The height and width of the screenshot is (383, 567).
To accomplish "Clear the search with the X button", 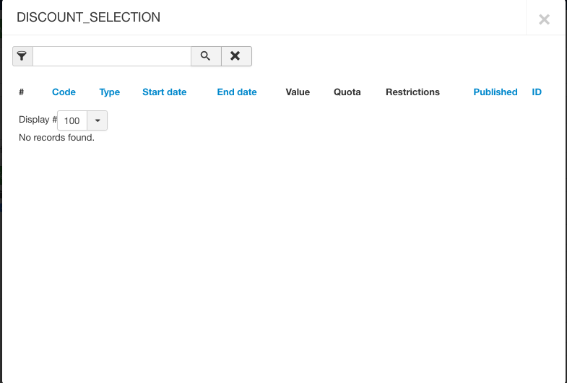I will (x=235, y=56).
